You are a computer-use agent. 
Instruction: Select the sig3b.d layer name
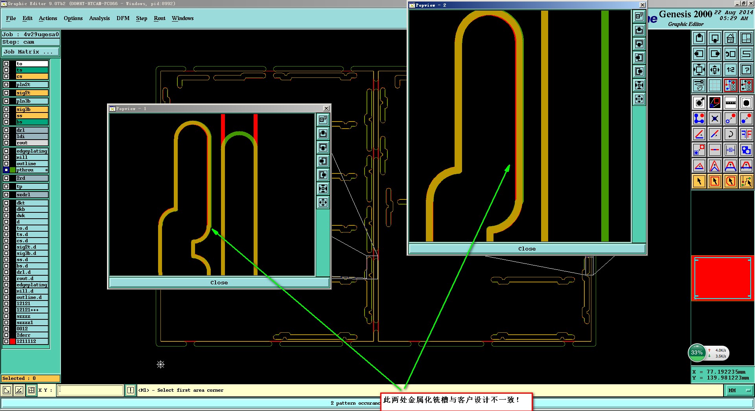click(32, 253)
